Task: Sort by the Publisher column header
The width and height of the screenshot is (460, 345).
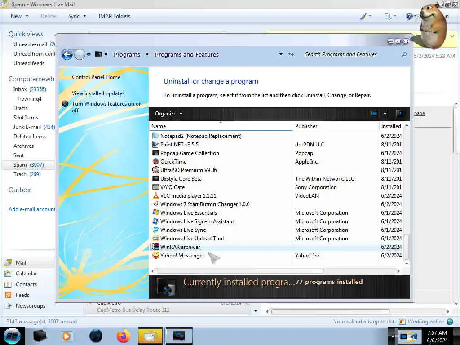Action: 336,126
